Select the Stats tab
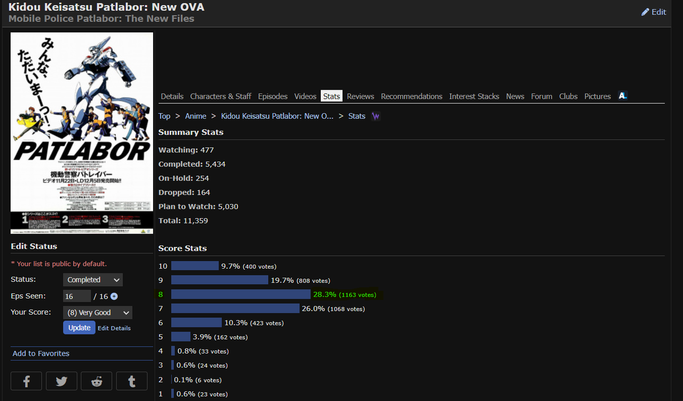Screen dimensions: 683x401 (x=331, y=96)
